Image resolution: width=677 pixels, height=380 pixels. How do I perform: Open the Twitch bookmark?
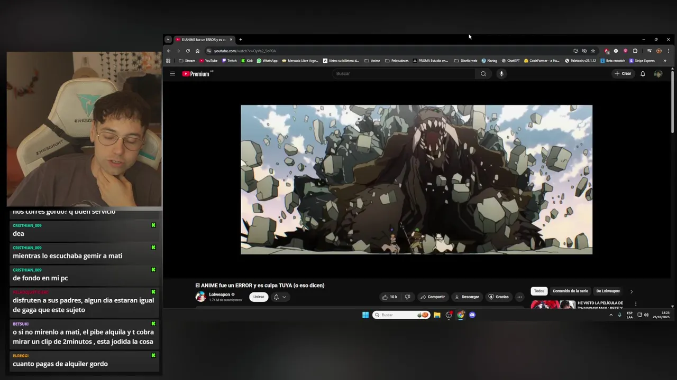coord(229,61)
